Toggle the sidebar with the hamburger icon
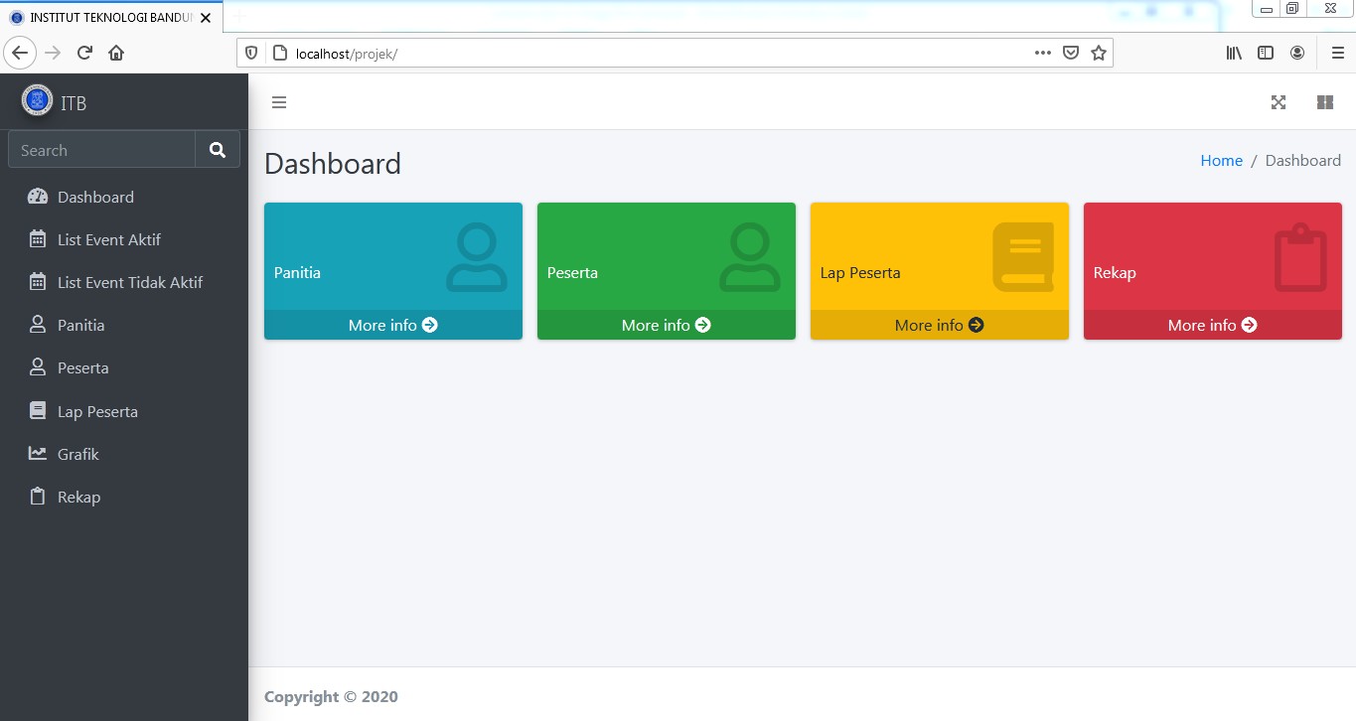The height and width of the screenshot is (721, 1356). (x=279, y=102)
